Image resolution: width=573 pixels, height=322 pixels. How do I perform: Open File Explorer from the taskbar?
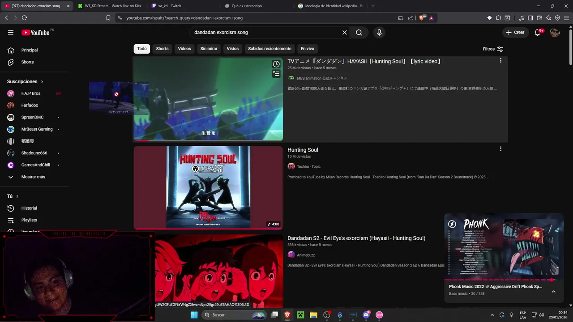pos(313,315)
